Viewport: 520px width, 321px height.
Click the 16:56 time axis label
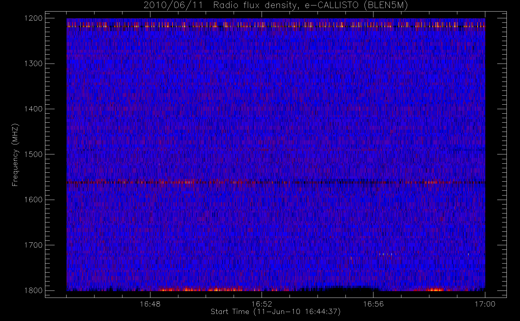tap(373, 304)
